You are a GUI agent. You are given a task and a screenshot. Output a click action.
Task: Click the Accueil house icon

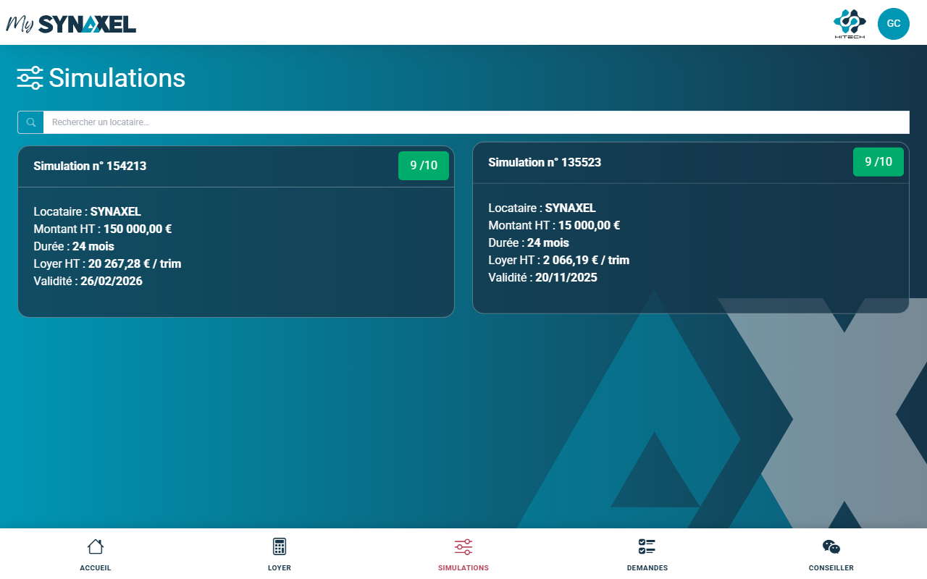click(96, 546)
